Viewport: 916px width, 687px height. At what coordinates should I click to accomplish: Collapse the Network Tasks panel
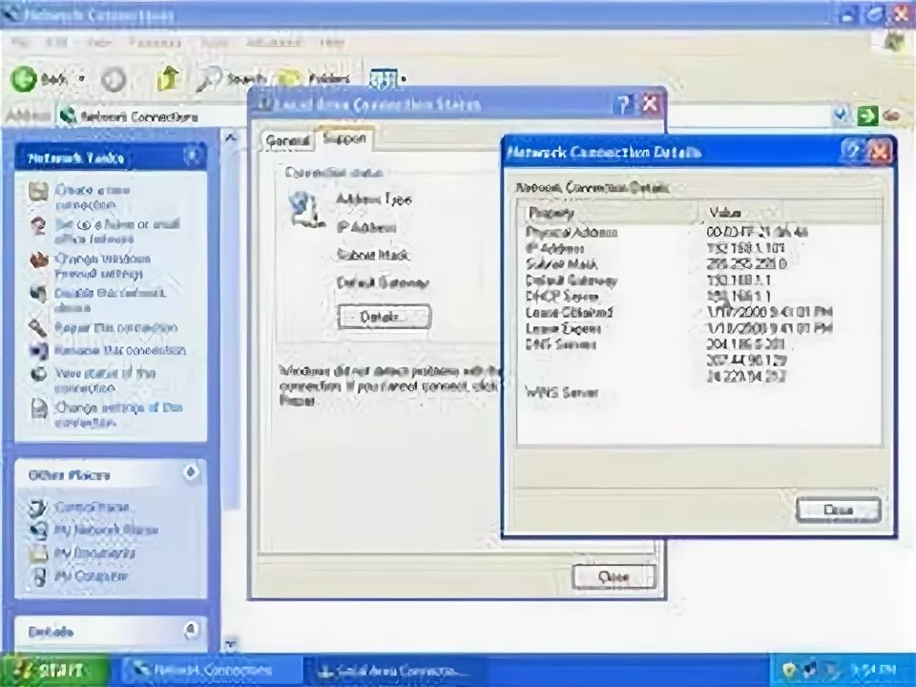(x=192, y=156)
